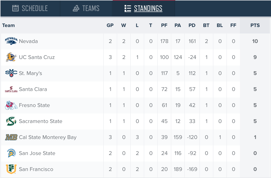
Task: Click the UC Santa Cruz banana slug logo
Action: [x=11, y=57]
